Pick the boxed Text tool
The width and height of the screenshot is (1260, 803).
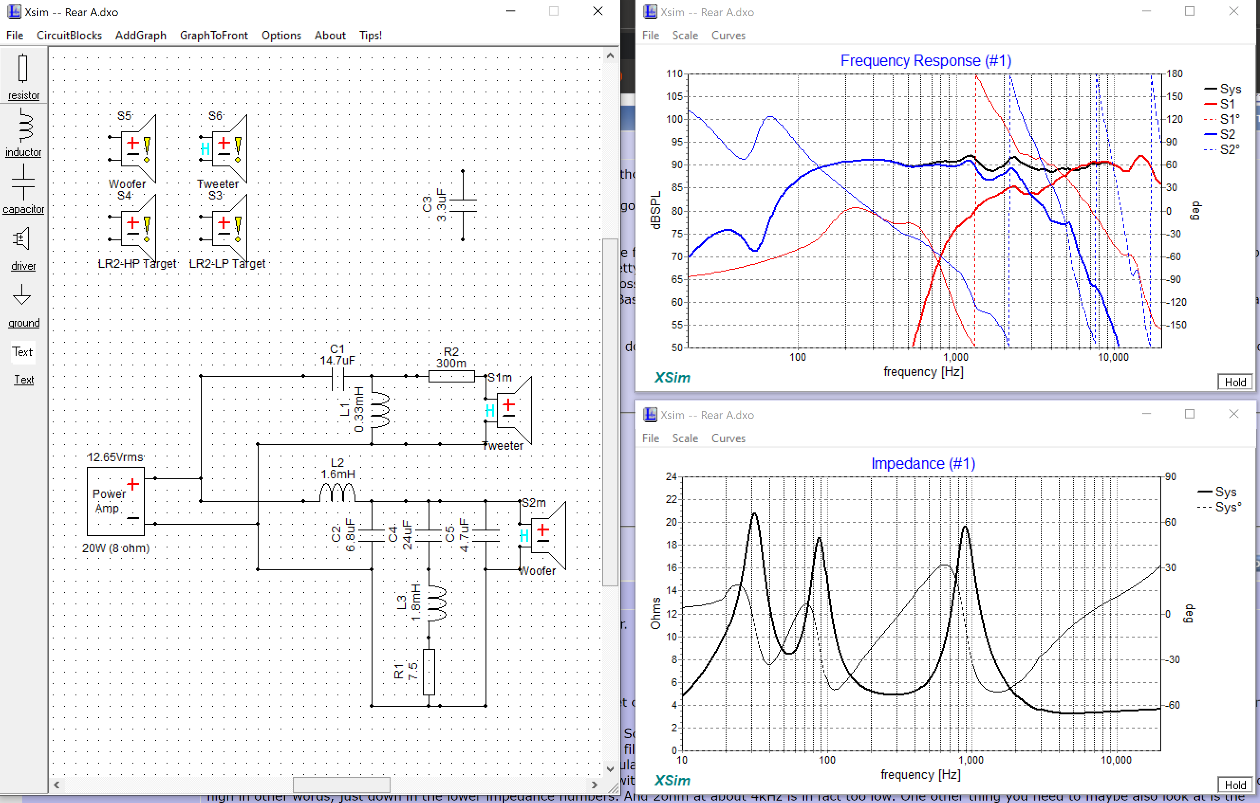click(23, 352)
